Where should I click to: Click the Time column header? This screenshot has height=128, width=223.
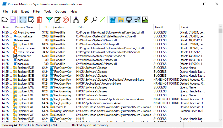(7, 27)
